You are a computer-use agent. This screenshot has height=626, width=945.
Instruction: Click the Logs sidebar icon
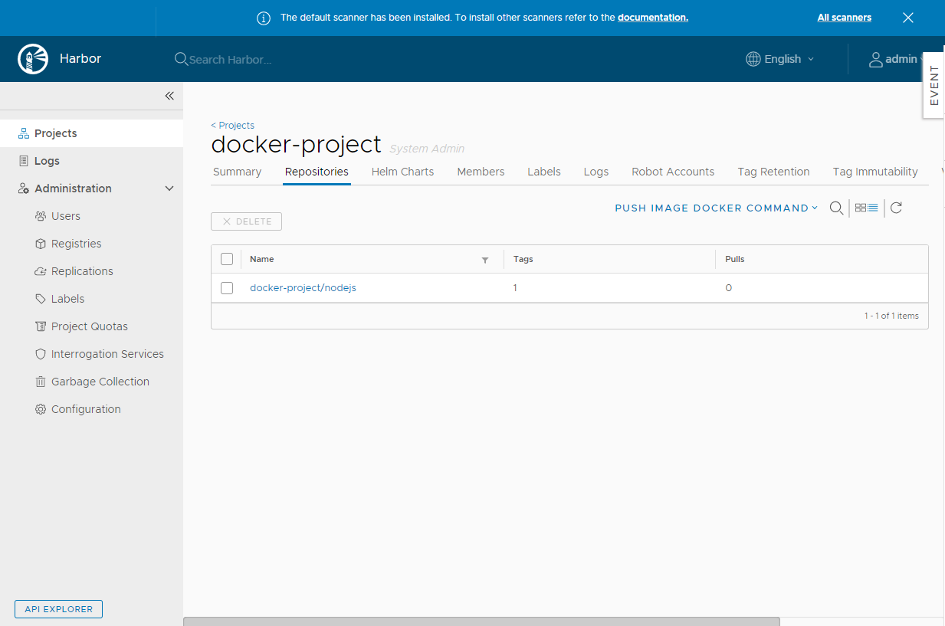coord(24,161)
